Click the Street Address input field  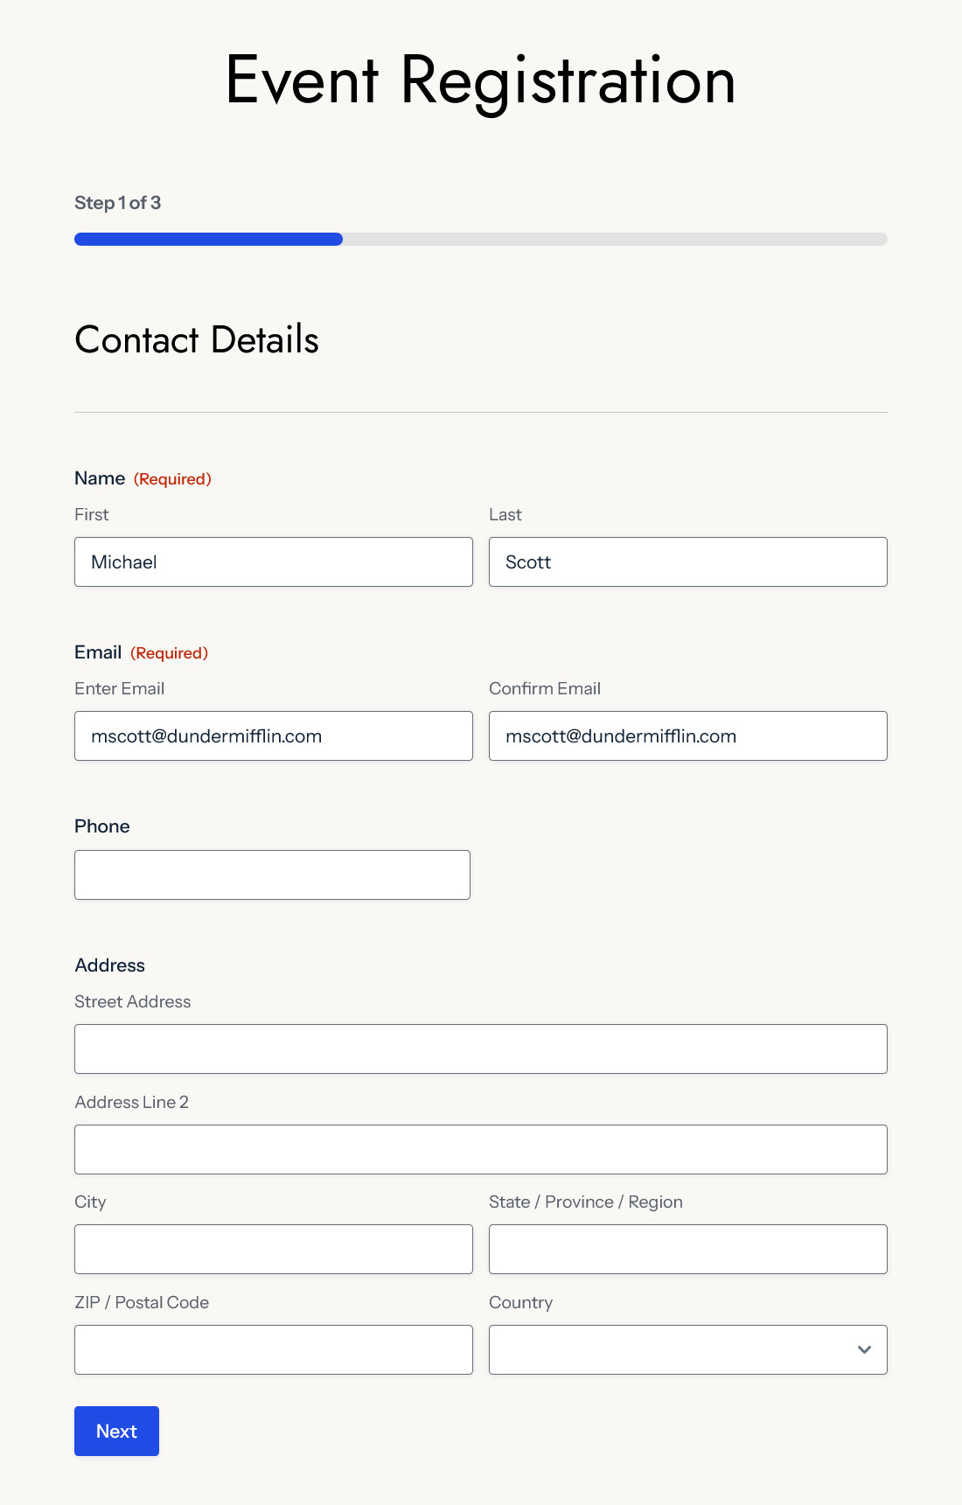480,1049
